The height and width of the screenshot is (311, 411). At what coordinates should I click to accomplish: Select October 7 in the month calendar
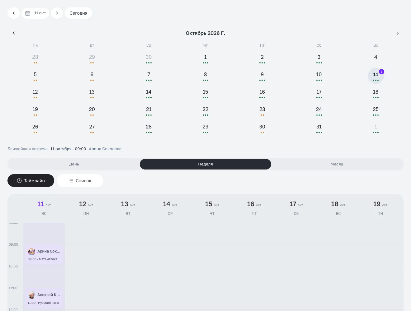pos(149,76)
